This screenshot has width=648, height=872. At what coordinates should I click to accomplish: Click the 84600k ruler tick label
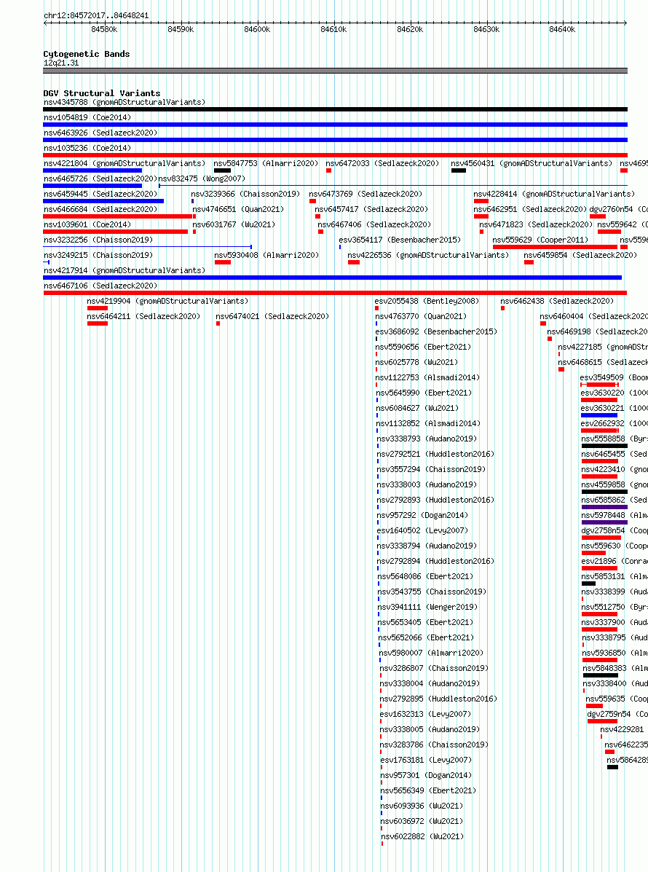pos(257,29)
